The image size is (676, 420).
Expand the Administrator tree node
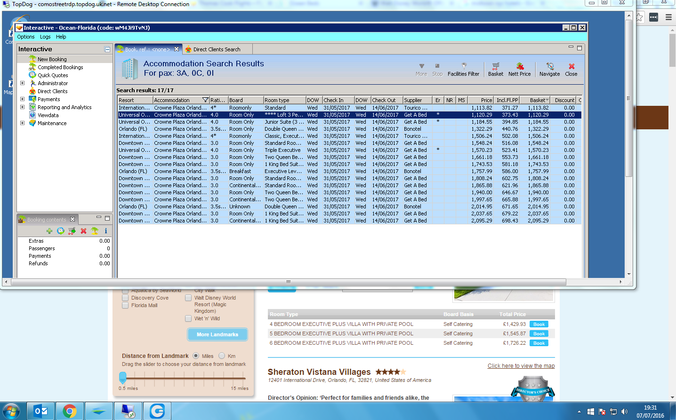click(22, 83)
